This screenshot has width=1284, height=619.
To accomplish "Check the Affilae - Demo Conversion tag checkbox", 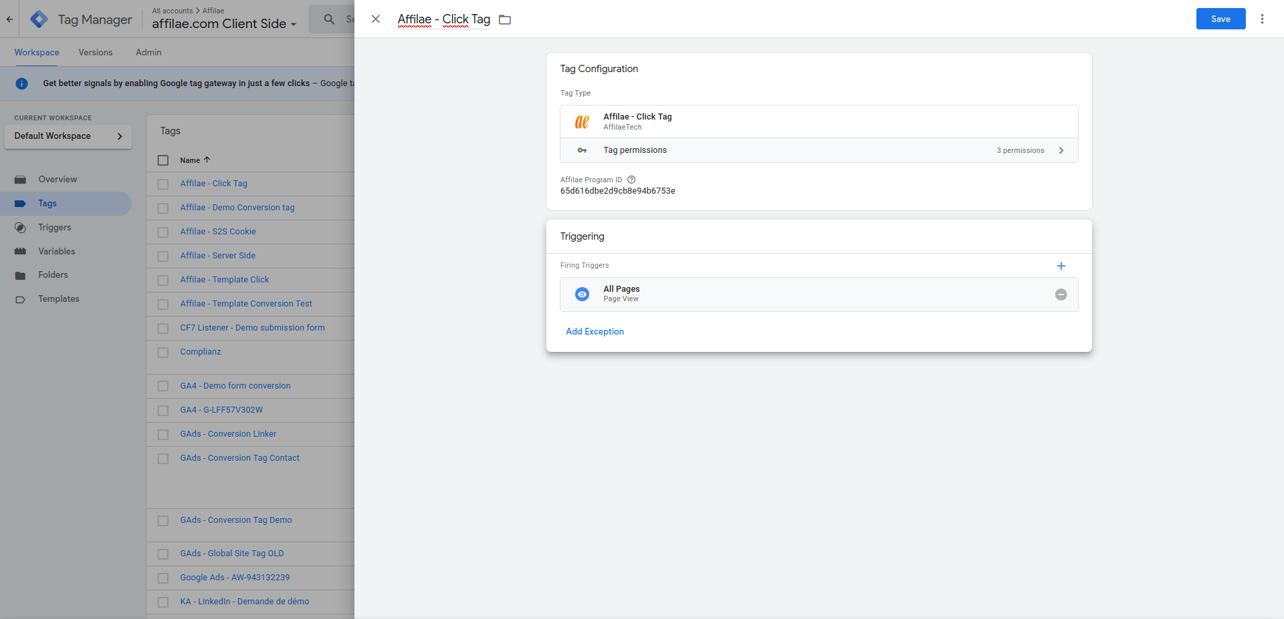I will point(163,208).
